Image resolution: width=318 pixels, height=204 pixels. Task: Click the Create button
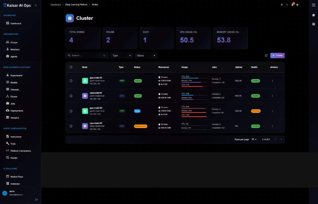pyautogui.click(x=277, y=55)
